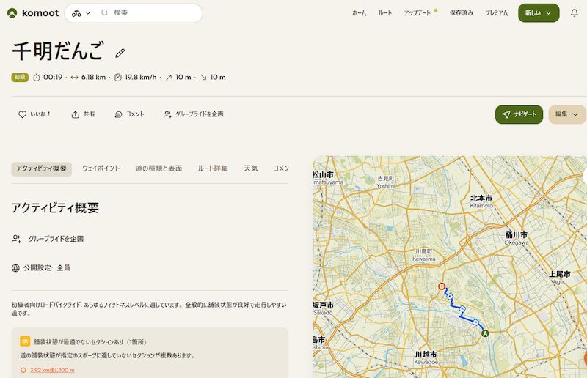Click the 6.18 km distance value
This screenshot has height=378, width=587.
tap(93, 78)
